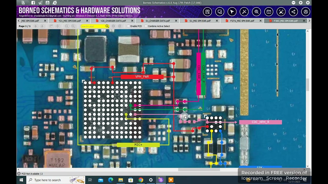Viewport: 328px width, 184px height.
Task: Click the devices/monitor round toolbar icon
Action: [220, 12]
